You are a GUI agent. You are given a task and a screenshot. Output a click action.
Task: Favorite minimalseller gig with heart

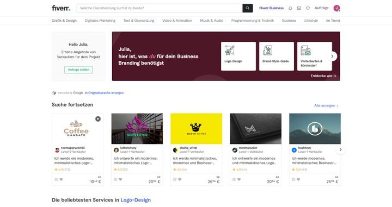(239, 180)
